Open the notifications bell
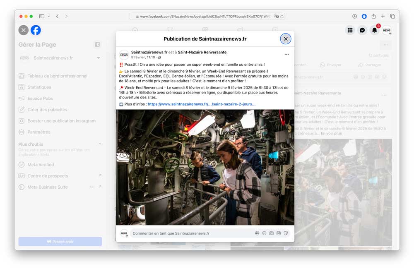This screenshot has width=414, height=269. coord(375,30)
